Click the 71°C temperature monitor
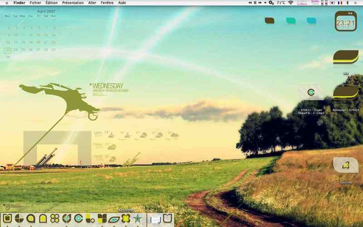The width and height of the screenshot is (363, 227). click(x=281, y=3)
